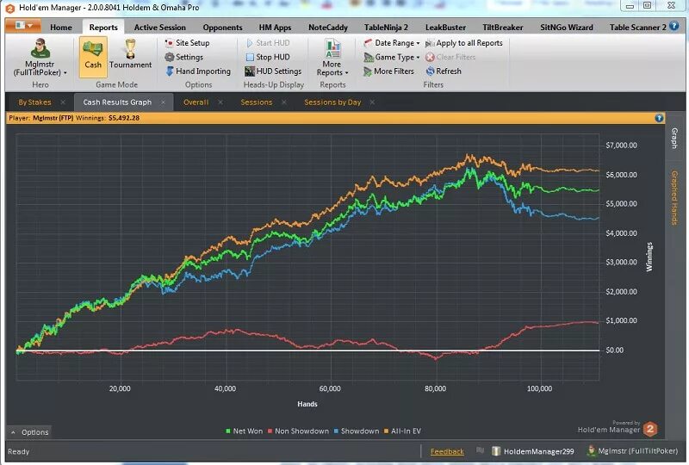Open Site Setup
The height and width of the screenshot is (465, 689).
click(187, 43)
